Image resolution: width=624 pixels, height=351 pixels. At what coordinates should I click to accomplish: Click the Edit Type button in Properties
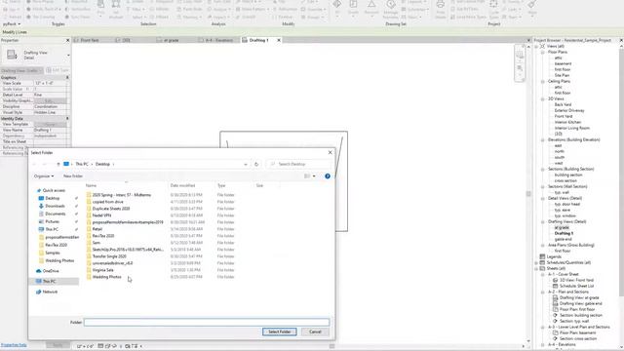click(58, 70)
